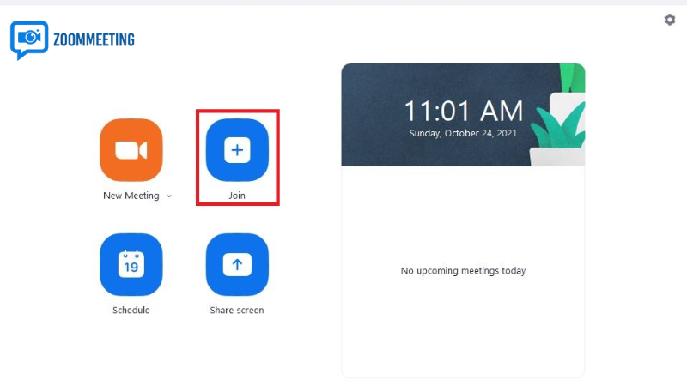Viewport: 687px width, 386px height.
Task: Click the Join label text
Action: click(237, 196)
